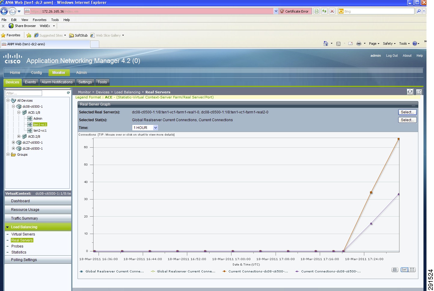
Task: Click the Certificate Error indicator
Action: pyautogui.click(x=294, y=11)
